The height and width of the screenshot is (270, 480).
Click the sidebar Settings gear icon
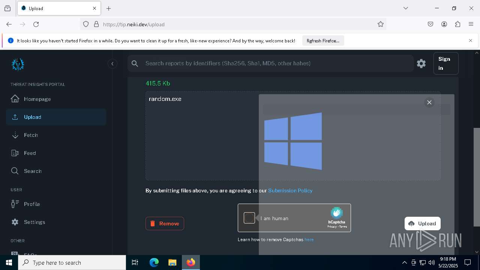(x=15, y=222)
